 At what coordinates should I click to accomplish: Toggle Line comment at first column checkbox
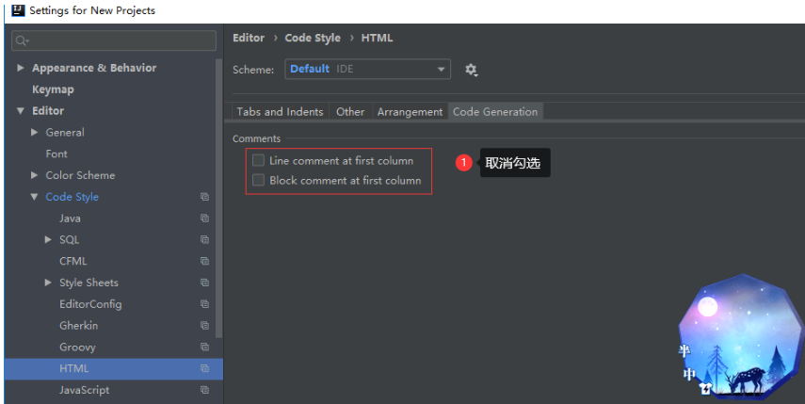258,161
